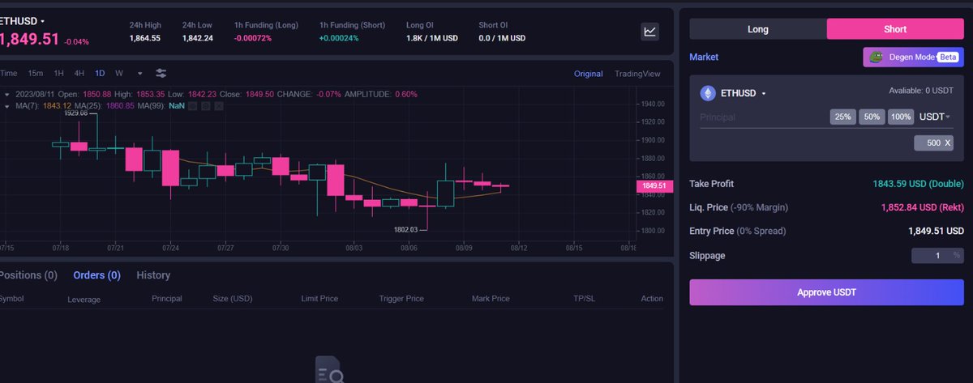This screenshot has width=973, height=383.
Task: Set principal to 100%
Action: (901, 117)
